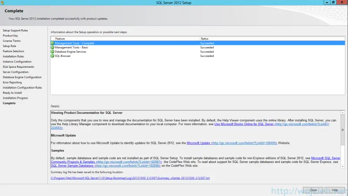Viewport: 348px width, 196px height.
Task: Open the SQL Server Sample Databases link
Action: tap(106, 166)
